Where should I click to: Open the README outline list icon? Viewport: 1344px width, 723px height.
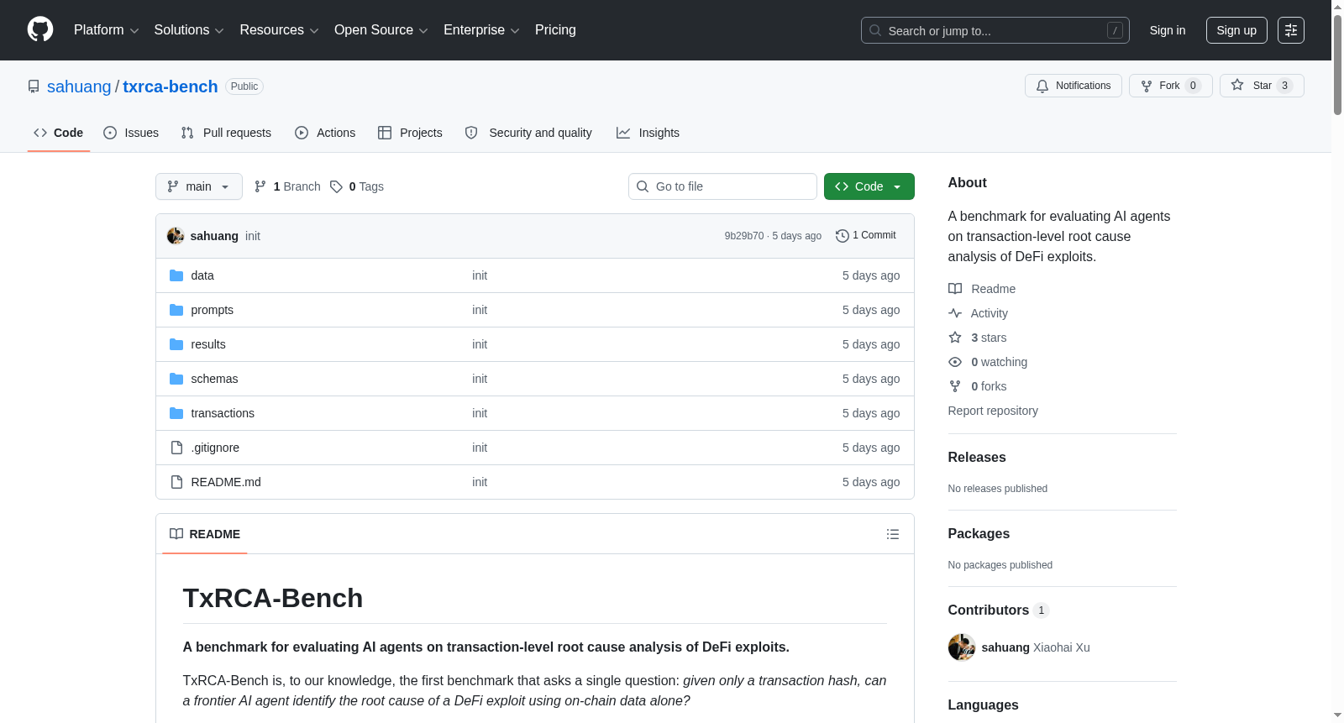(x=893, y=534)
